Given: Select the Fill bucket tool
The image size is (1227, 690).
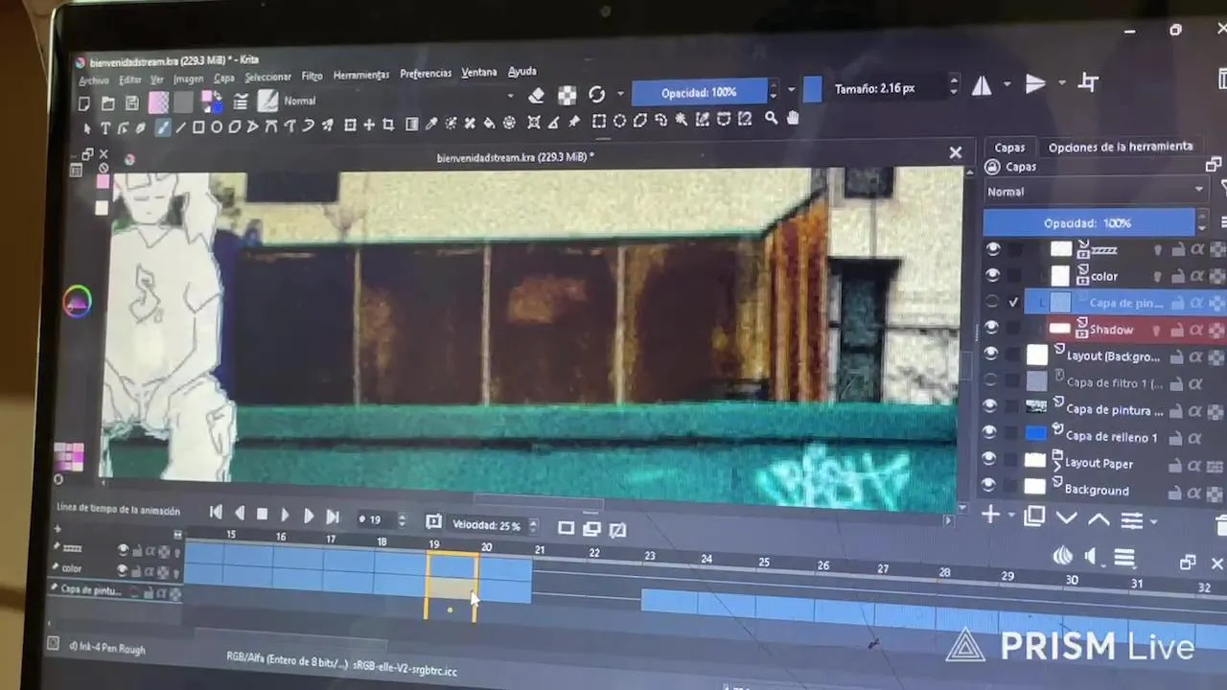Looking at the screenshot, I should tap(489, 123).
